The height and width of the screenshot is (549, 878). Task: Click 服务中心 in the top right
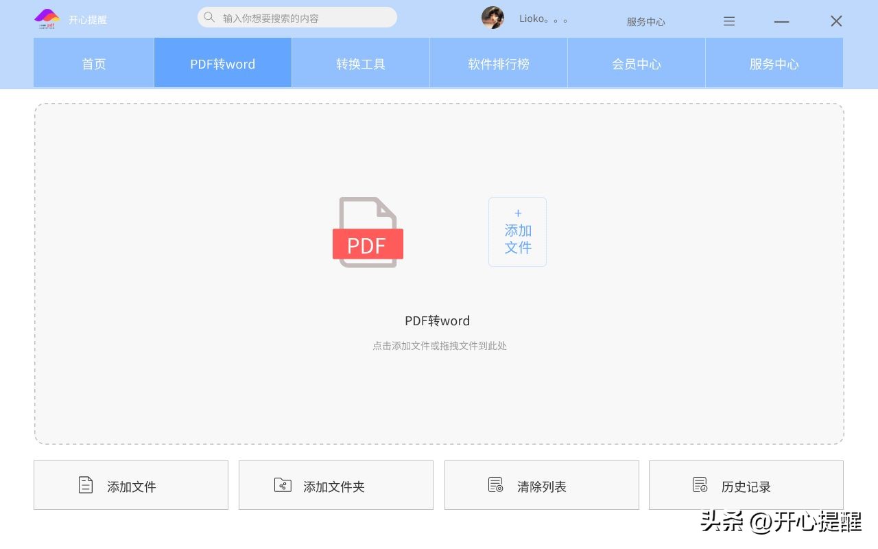tap(645, 21)
